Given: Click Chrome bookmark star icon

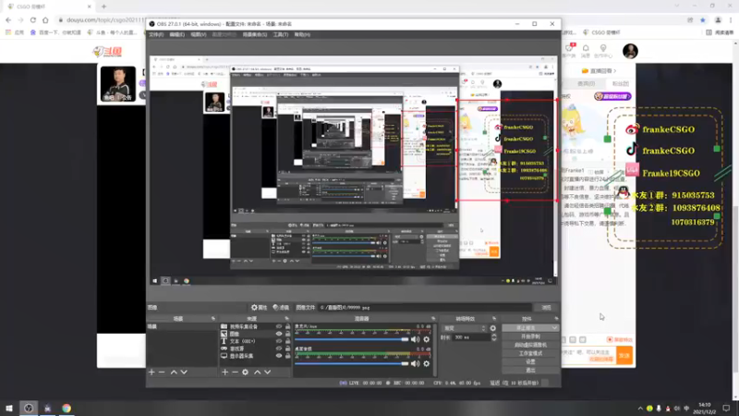Looking at the screenshot, I should (x=703, y=19).
